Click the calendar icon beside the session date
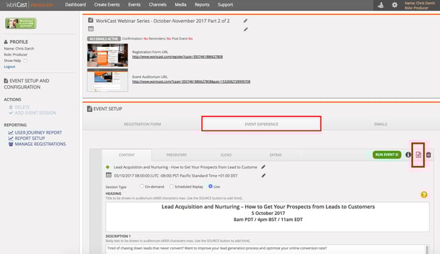 pyautogui.click(x=109, y=175)
